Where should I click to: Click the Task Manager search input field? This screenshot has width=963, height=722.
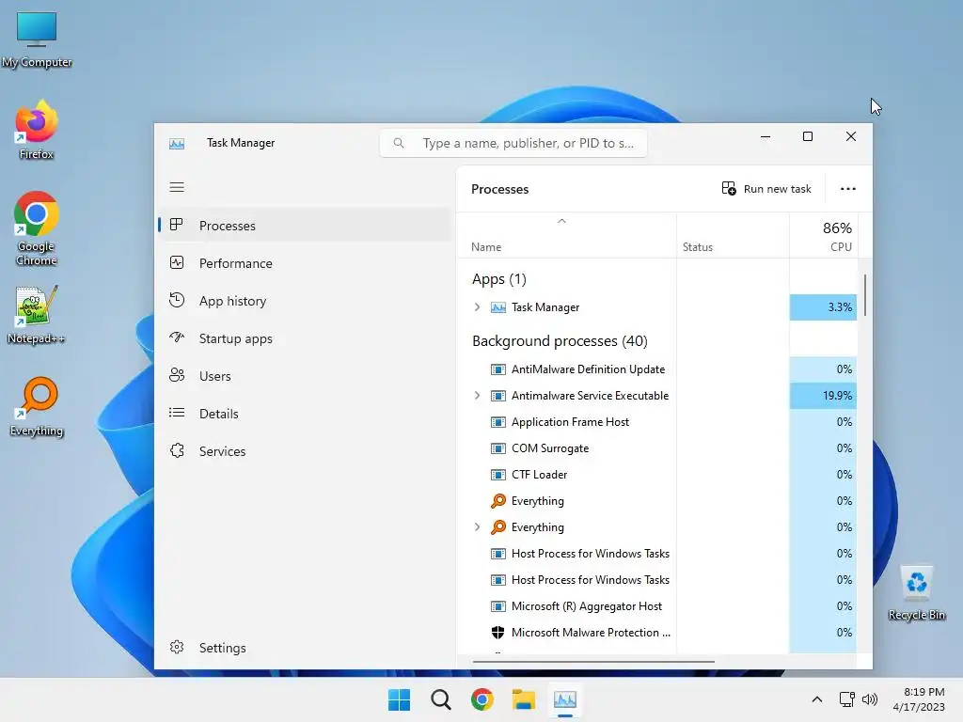click(x=513, y=143)
